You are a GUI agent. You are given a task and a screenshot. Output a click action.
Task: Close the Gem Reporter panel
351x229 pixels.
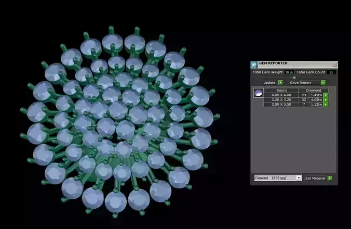click(335, 65)
